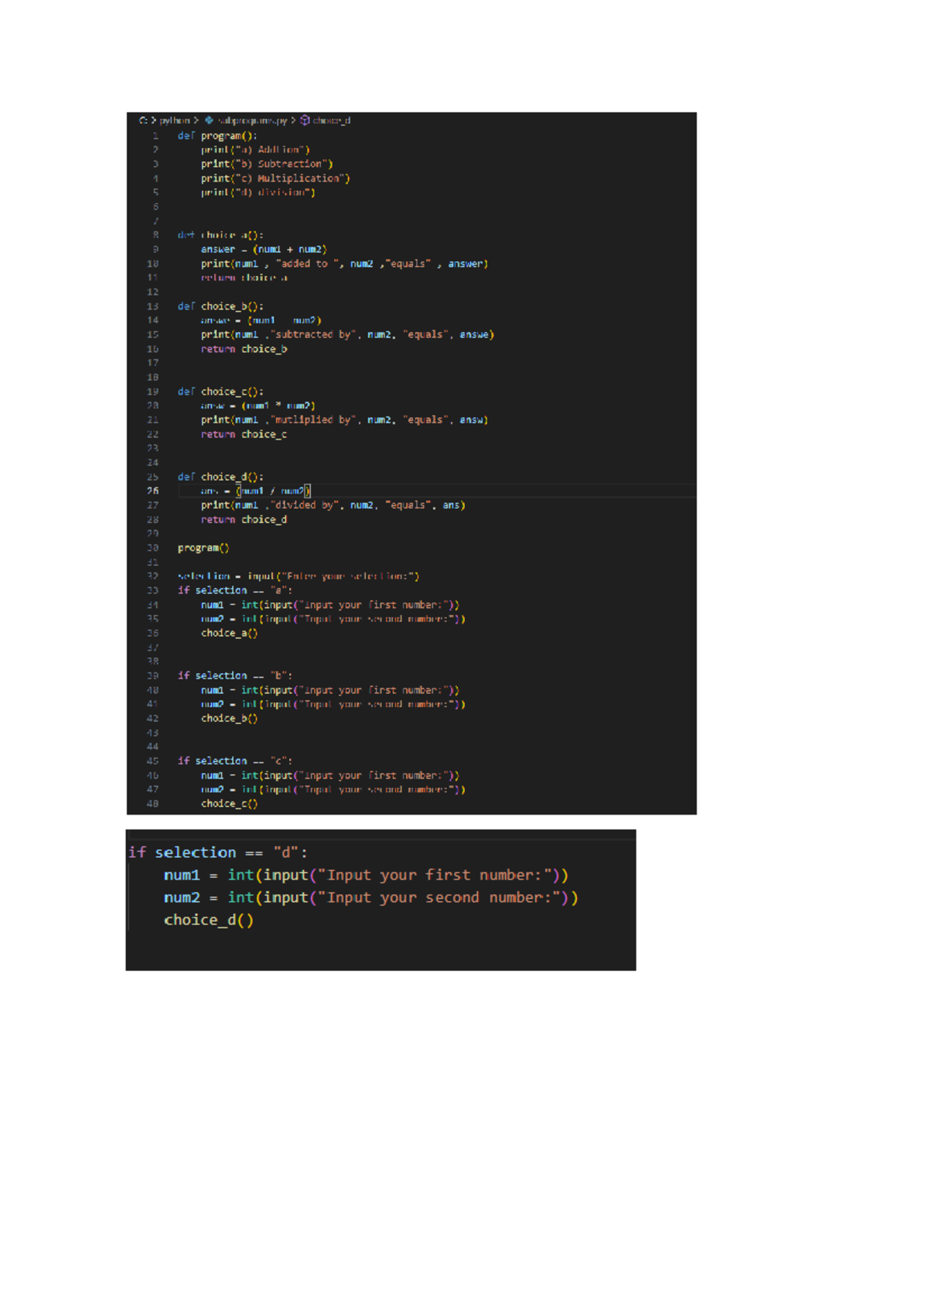Click line number 1 in the gutter
The height and width of the screenshot is (1312, 928).
(155, 136)
